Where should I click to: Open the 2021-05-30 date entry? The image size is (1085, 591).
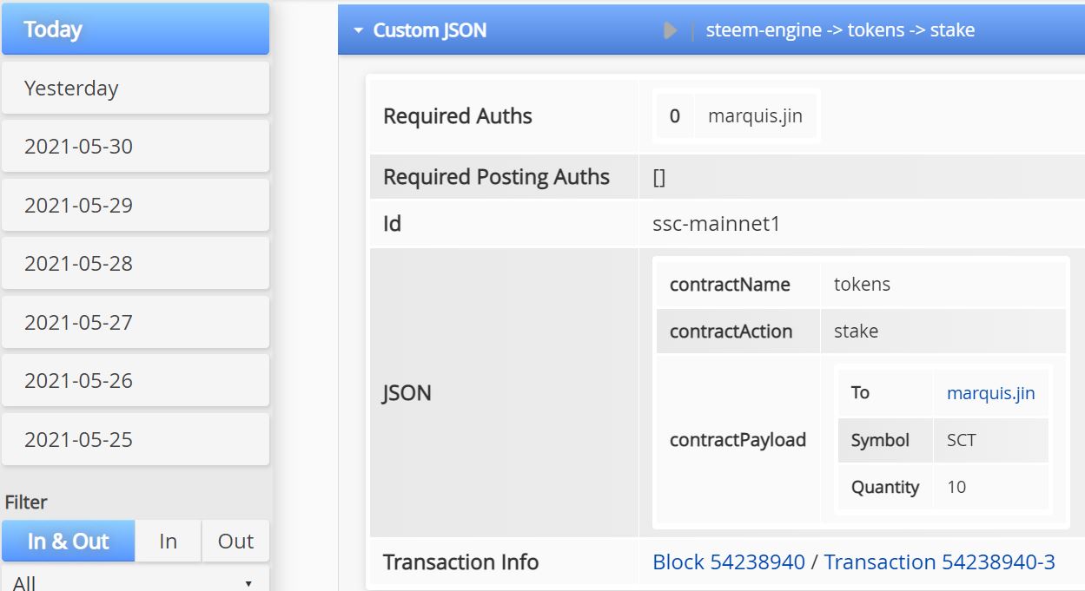136,146
